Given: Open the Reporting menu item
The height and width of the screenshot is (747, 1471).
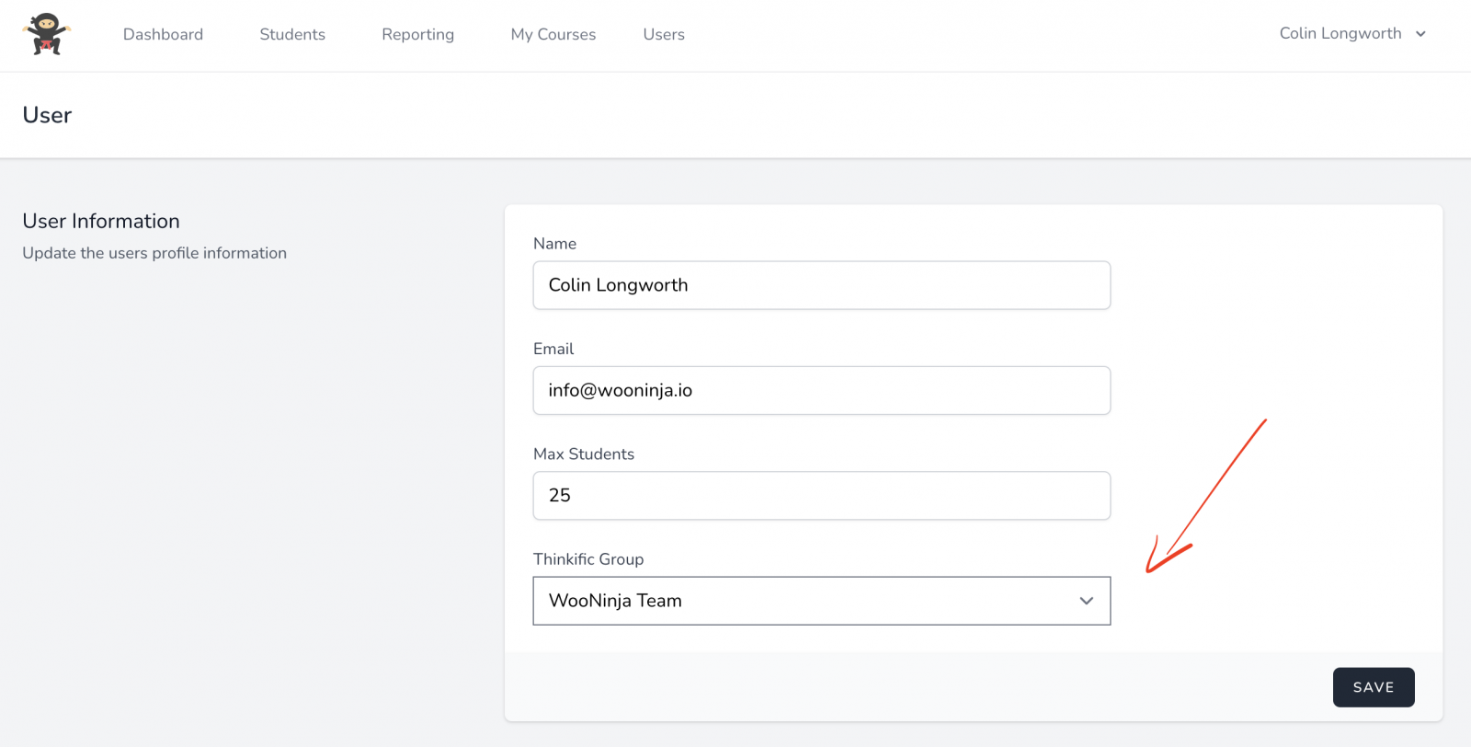Looking at the screenshot, I should click(x=417, y=34).
